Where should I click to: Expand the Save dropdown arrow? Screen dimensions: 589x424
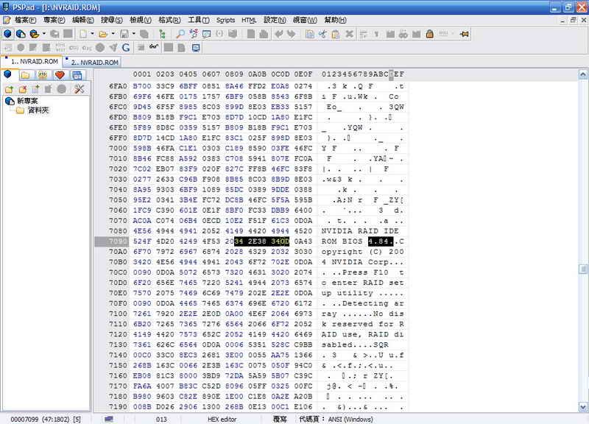click(x=133, y=34)
